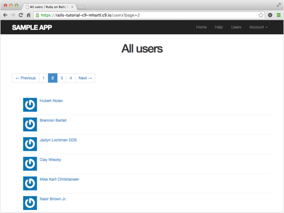
Task: Click the browser back arrow
Action: (5, 15)
